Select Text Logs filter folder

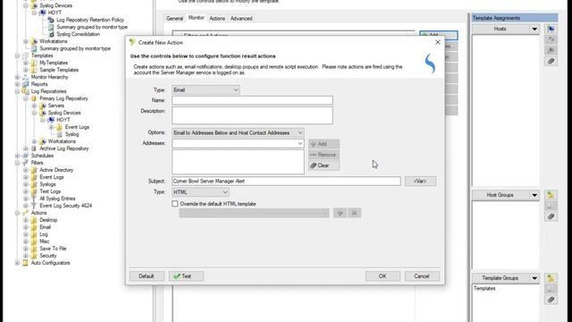coord(50,191)
